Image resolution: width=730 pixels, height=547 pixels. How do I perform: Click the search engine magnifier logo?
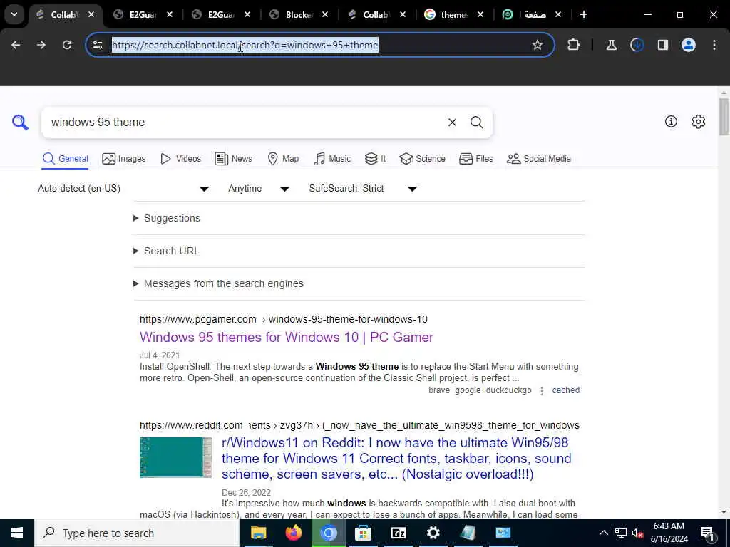coord(20,123)
